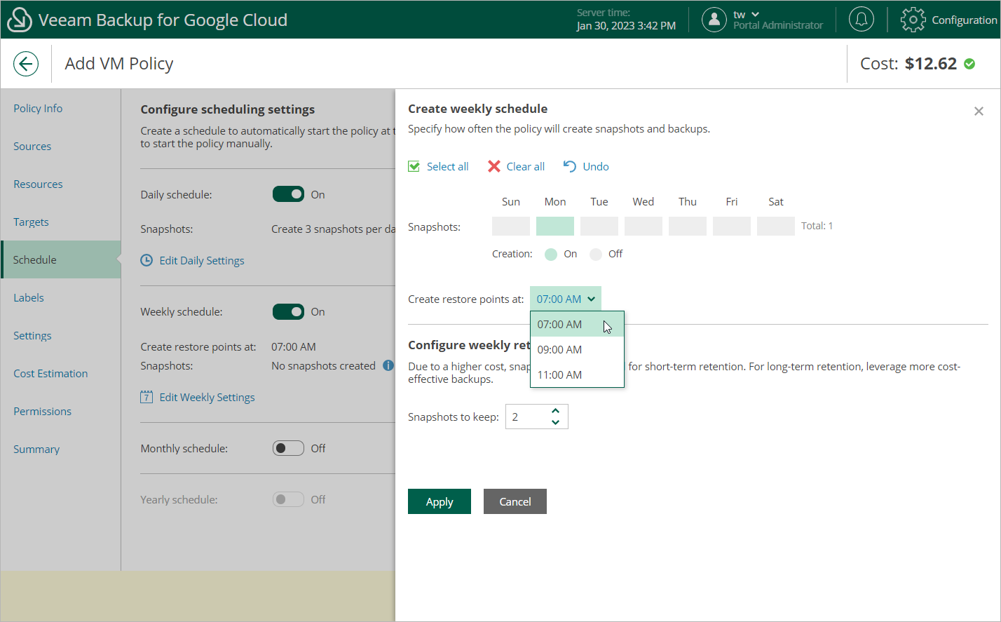1001x622 pixels.
Task: Enable the Monthly schedule switch
Action: 288,448
